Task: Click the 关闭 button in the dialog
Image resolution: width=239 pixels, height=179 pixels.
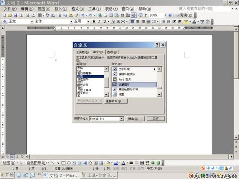Action: coord(155,119)
